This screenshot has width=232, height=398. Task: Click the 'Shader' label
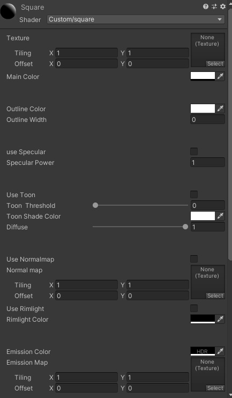click(30, 19)
